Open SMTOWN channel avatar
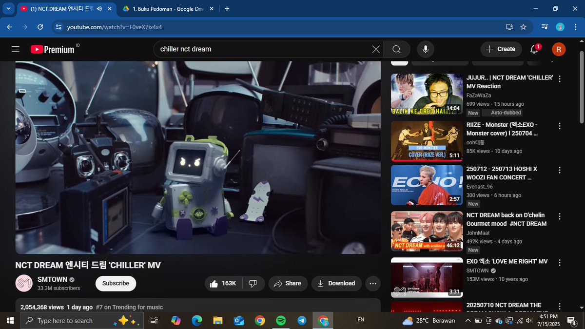The width and height of the screenshot is (585, 329). [24, 283]
